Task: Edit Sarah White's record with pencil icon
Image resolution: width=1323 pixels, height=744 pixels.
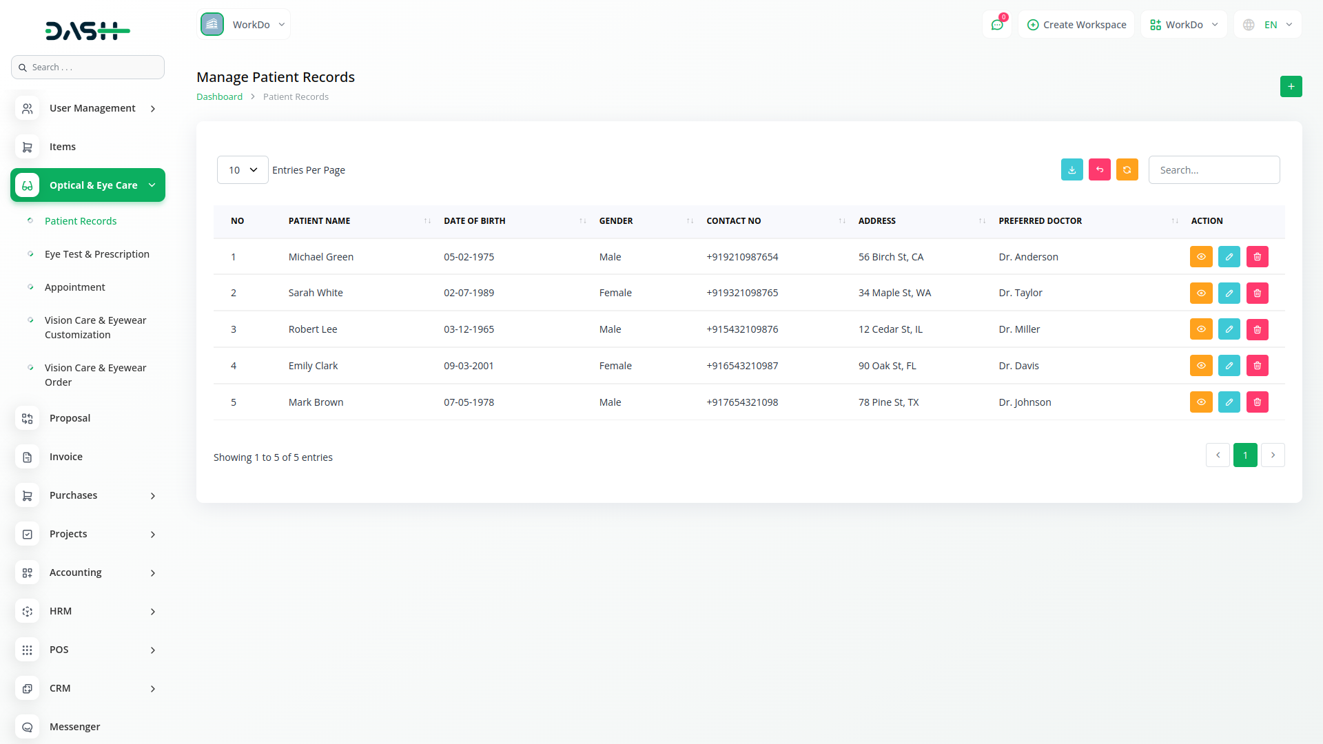Action: coord(1229,293)
